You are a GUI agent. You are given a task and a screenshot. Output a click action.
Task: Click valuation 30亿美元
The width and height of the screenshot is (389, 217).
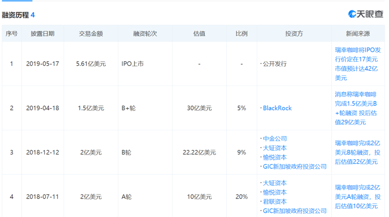pos(199,108)
